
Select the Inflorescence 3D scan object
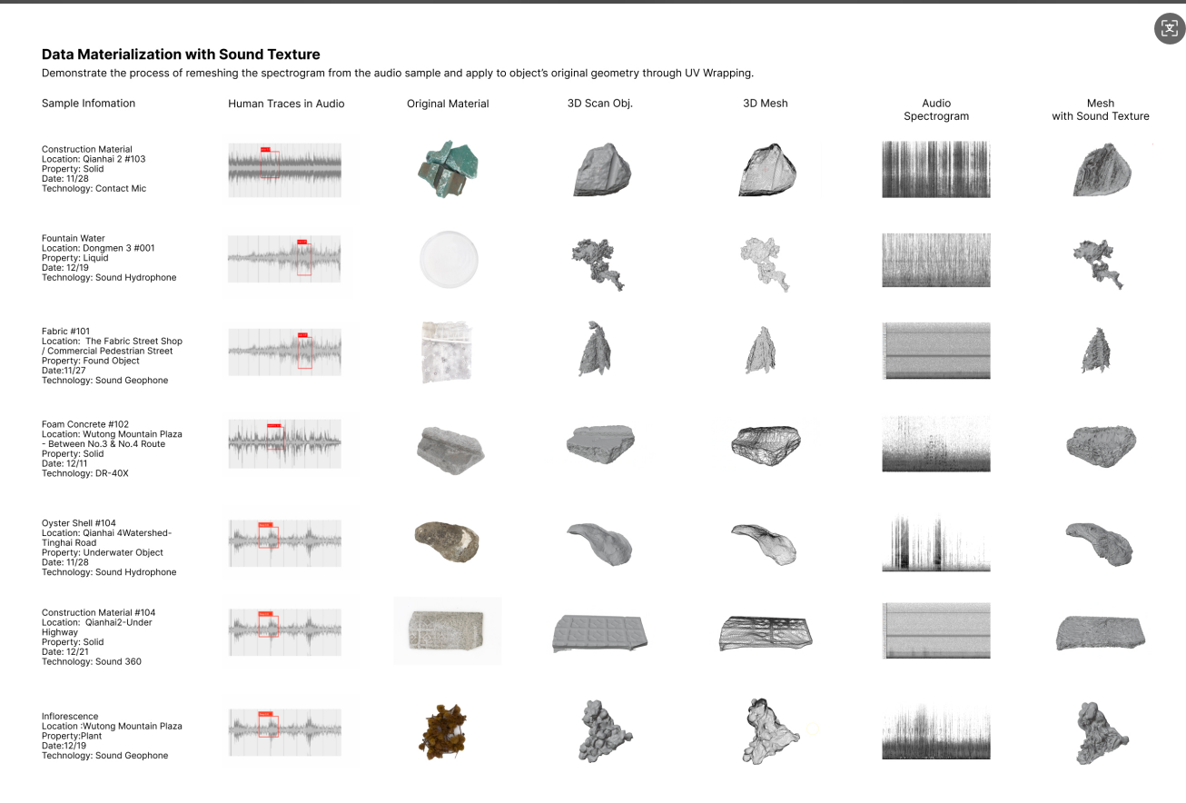(x=602, y=729)
